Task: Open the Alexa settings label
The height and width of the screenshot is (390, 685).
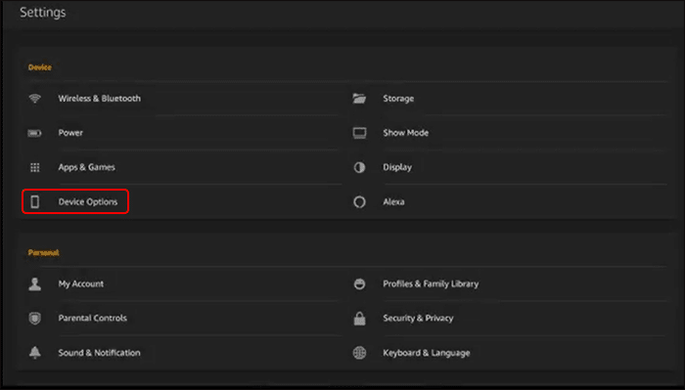Action: coord(393,201)
